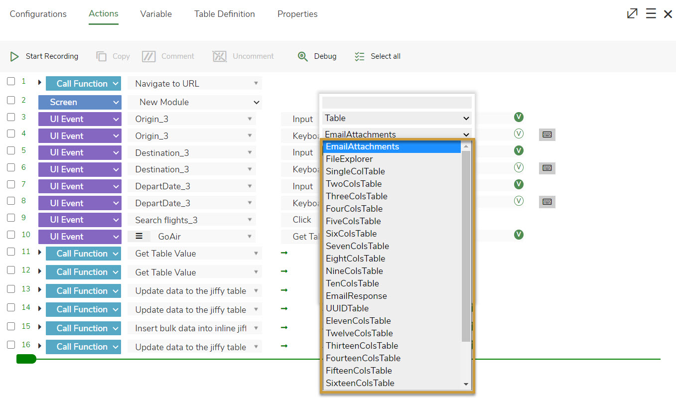Click the Start Recording play icon
This screenshot has height=402, width=676.
[x=14, y=57]
